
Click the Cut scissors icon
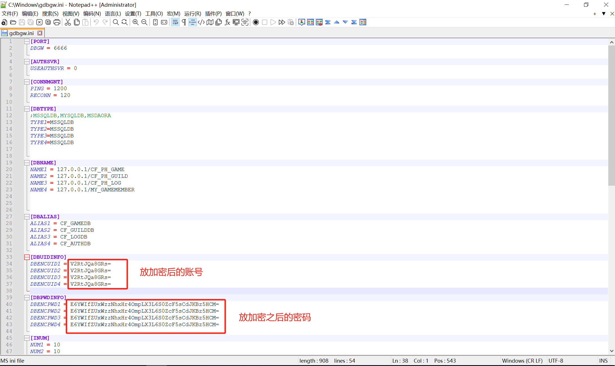tap(68, 22)
